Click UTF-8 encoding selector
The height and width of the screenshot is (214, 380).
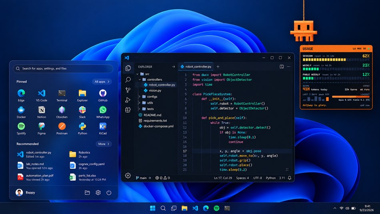[x=258, y=178]
